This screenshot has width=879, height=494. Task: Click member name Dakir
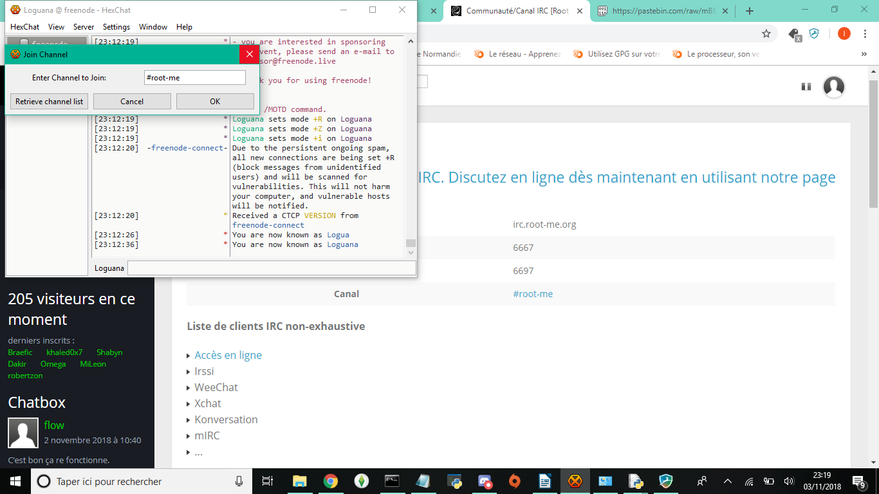click(17, 364)
